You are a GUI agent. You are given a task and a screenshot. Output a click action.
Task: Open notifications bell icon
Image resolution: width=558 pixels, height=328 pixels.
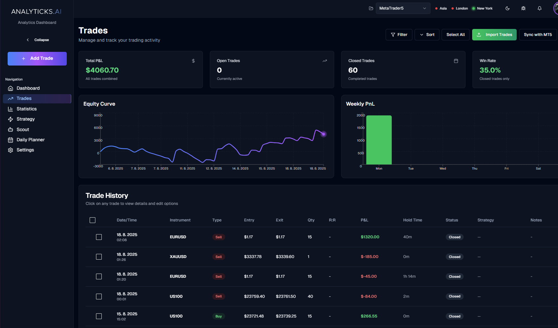coord(540,8)
